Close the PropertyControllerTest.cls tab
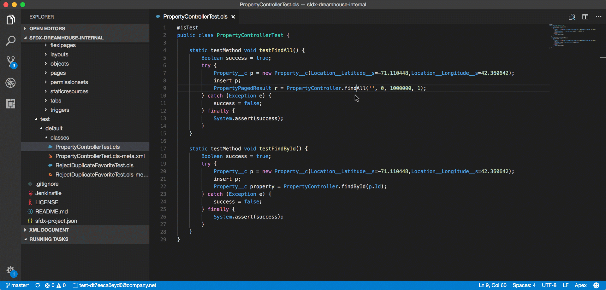The width and height of the screenshot is (606, 290). tap(233, 17)
